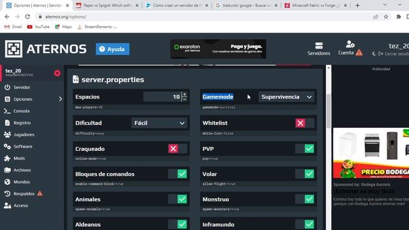Click the share page icon

click(376, 17)
